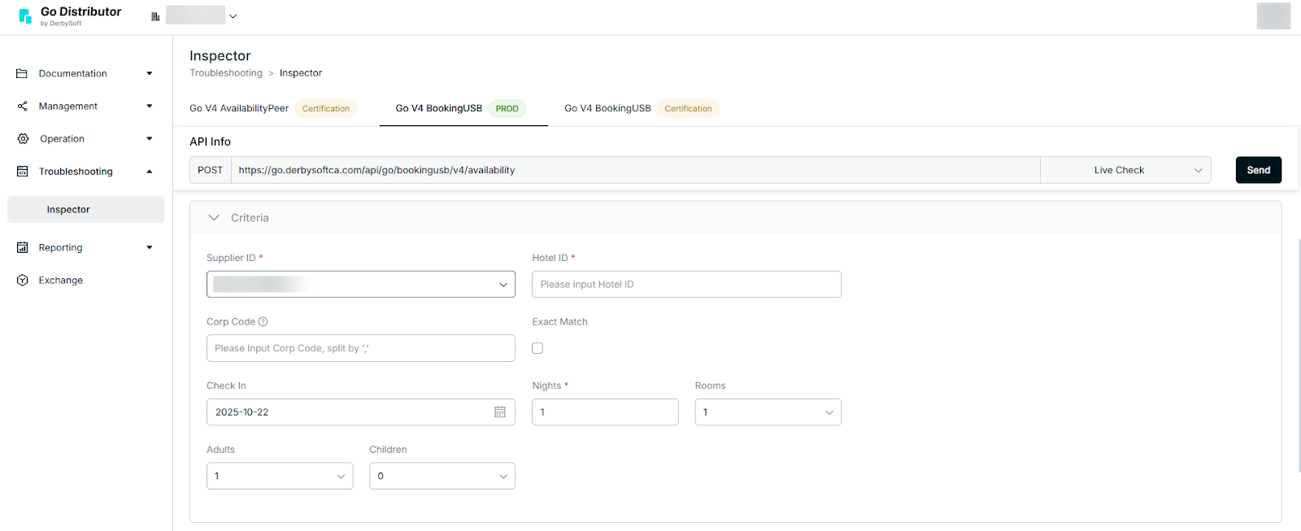Click the Troubleshooting sidebar icon

[x=22, y=172]
